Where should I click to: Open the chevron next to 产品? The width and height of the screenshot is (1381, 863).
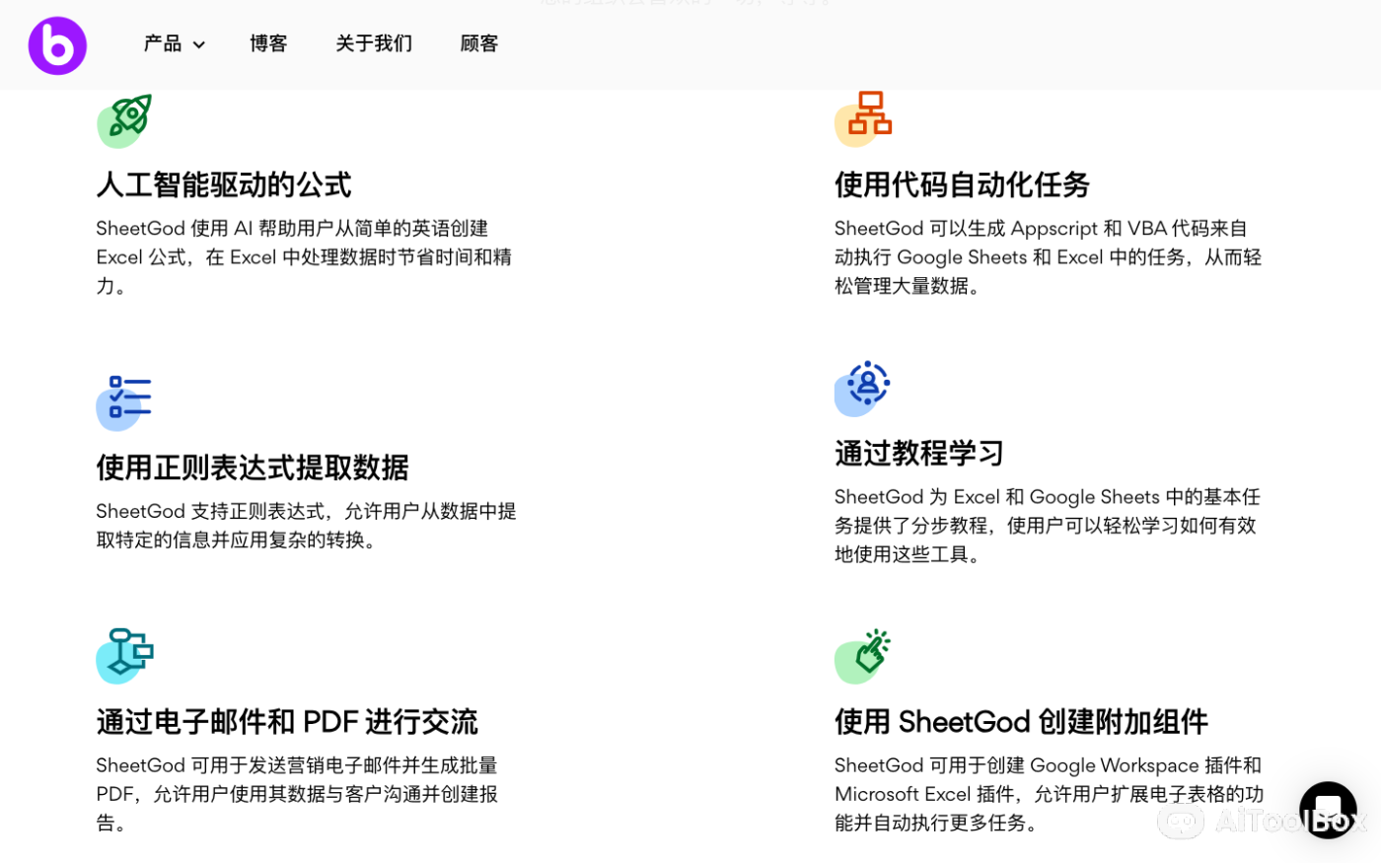pyautogui.click(x=199, y=44)
